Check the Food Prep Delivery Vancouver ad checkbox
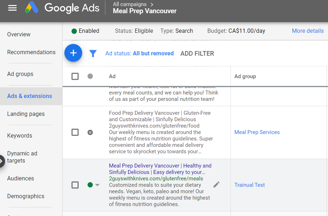This screenshot has height=216, width=328. (x=75, y=132)
